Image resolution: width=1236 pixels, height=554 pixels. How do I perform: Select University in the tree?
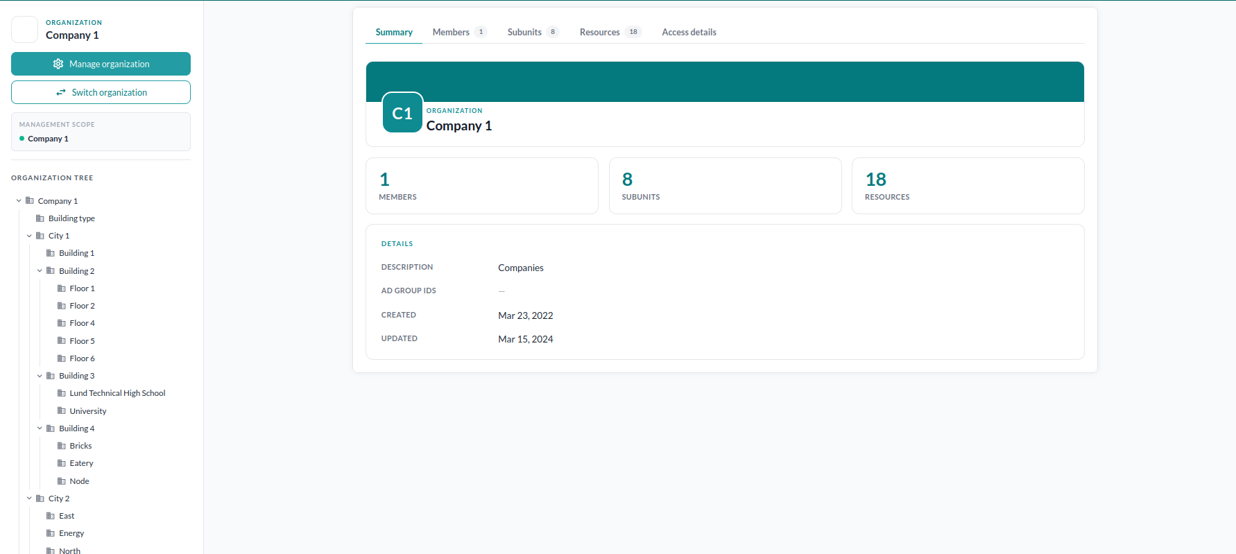pyautogui.click(x=88, y=411)
